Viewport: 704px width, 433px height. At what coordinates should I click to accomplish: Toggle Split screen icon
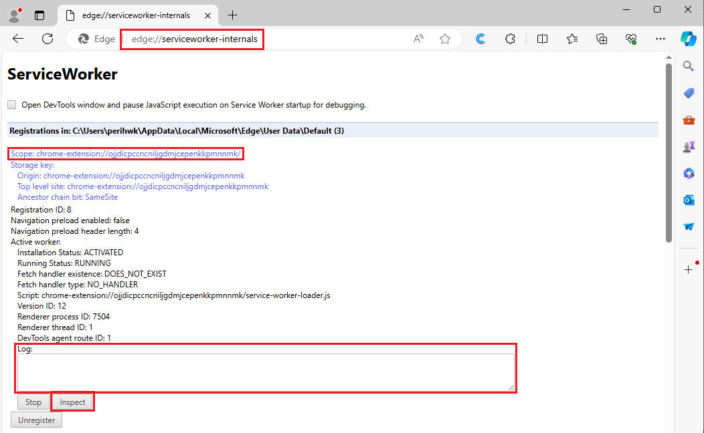542,39
